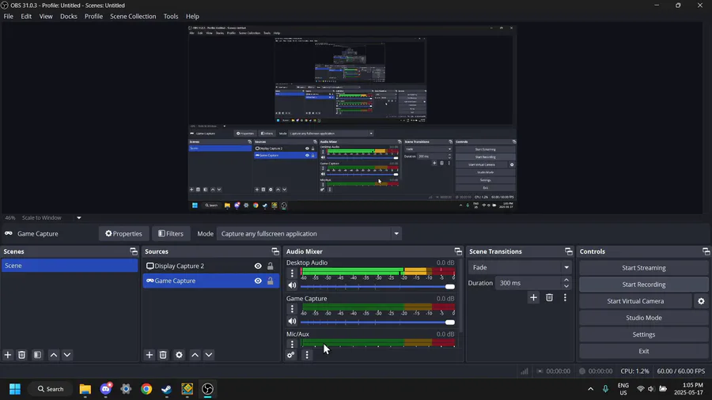Click Start Virtual Camera button
Viewport: 712px width, 400px height.
click(x=635, y=301)
